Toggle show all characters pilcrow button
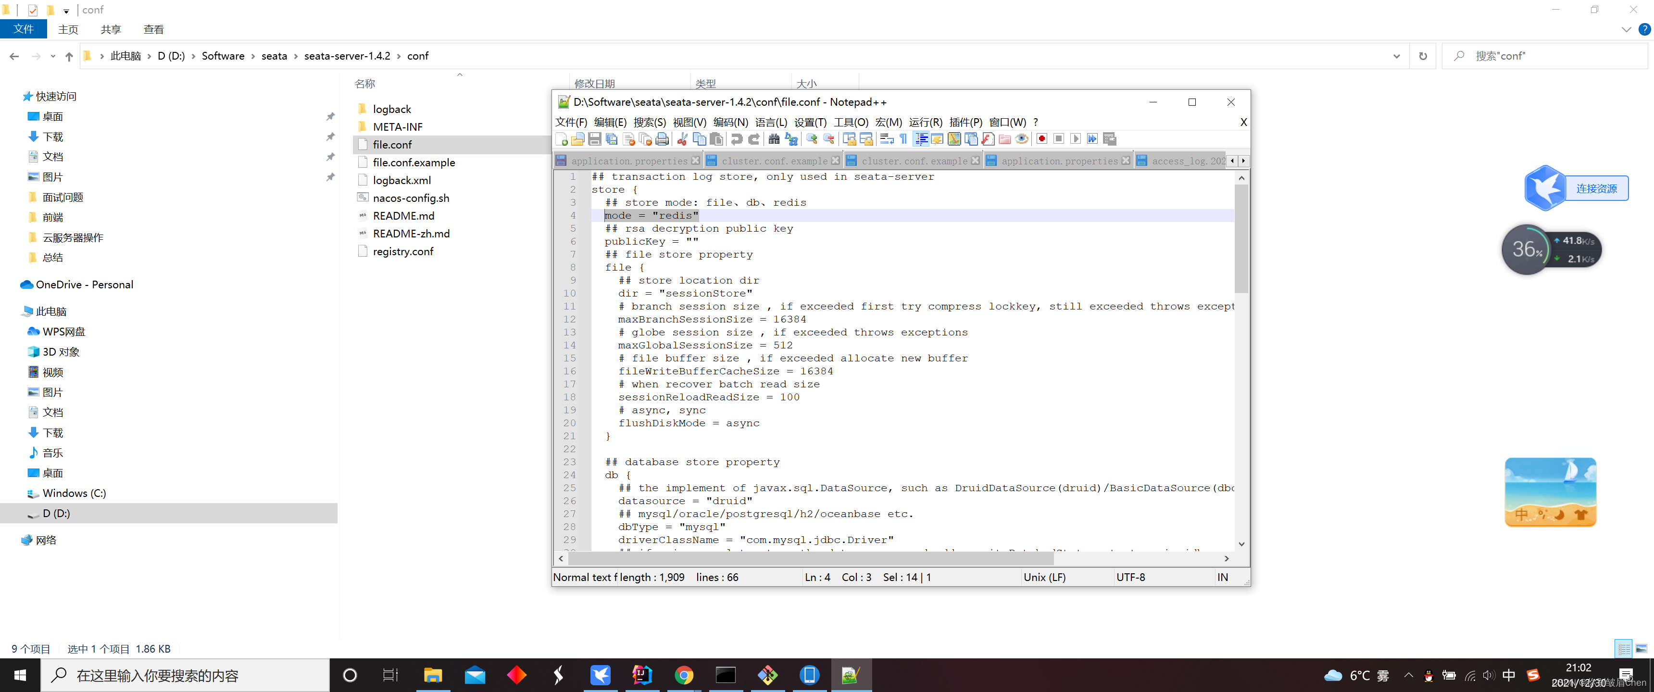Image resolution: width=1654 pixels, height=692 pixels. click(x=903, y=139)
